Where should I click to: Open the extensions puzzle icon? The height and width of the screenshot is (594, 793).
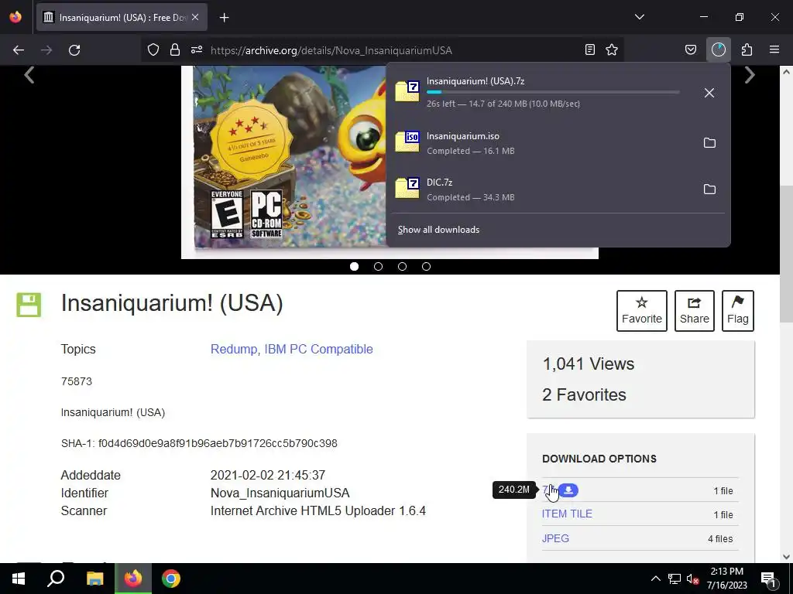(x=747, y=49)
